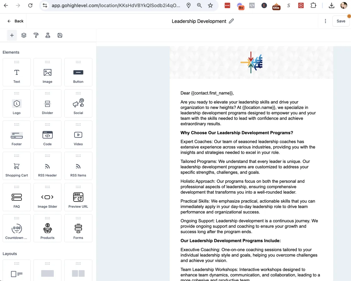Open the three-dot more options menu
Viewport: 351px width, 281px height.
326,21
